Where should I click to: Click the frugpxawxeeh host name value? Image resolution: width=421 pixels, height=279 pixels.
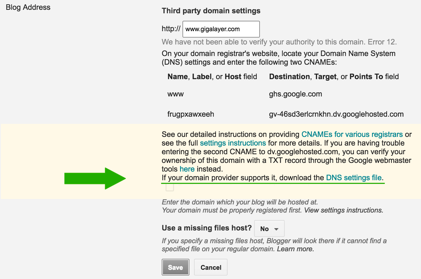pyautogui.click(x=191, y=114)
